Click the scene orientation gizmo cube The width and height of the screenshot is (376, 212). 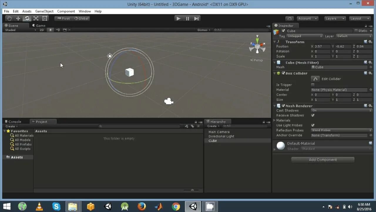tap(257, 46)
